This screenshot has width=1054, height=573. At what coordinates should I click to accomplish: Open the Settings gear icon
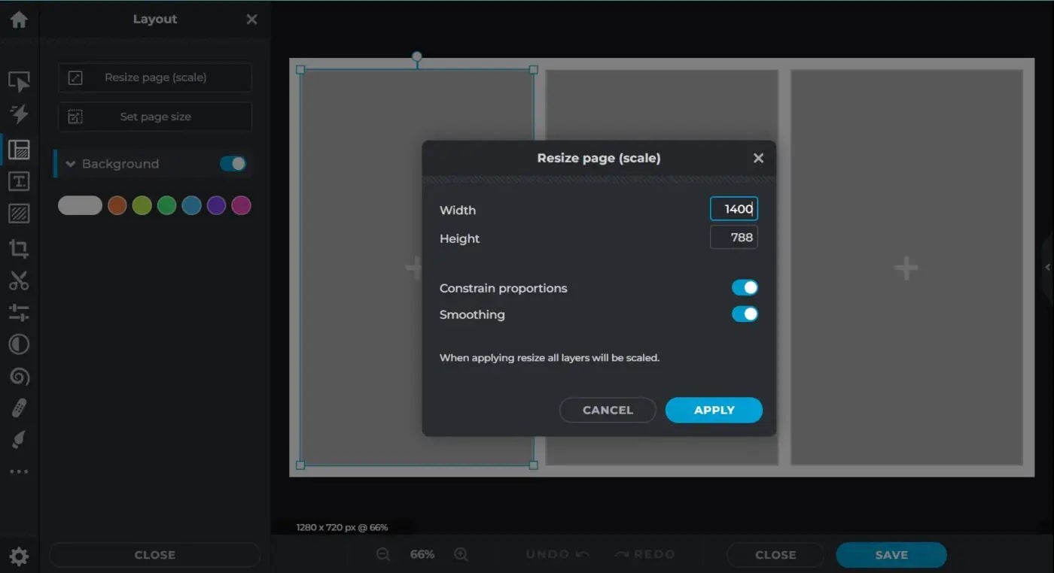[19, 556]
